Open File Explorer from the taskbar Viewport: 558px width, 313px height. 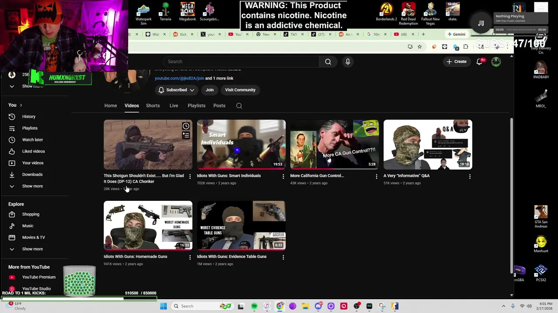[x=305, y=306]
